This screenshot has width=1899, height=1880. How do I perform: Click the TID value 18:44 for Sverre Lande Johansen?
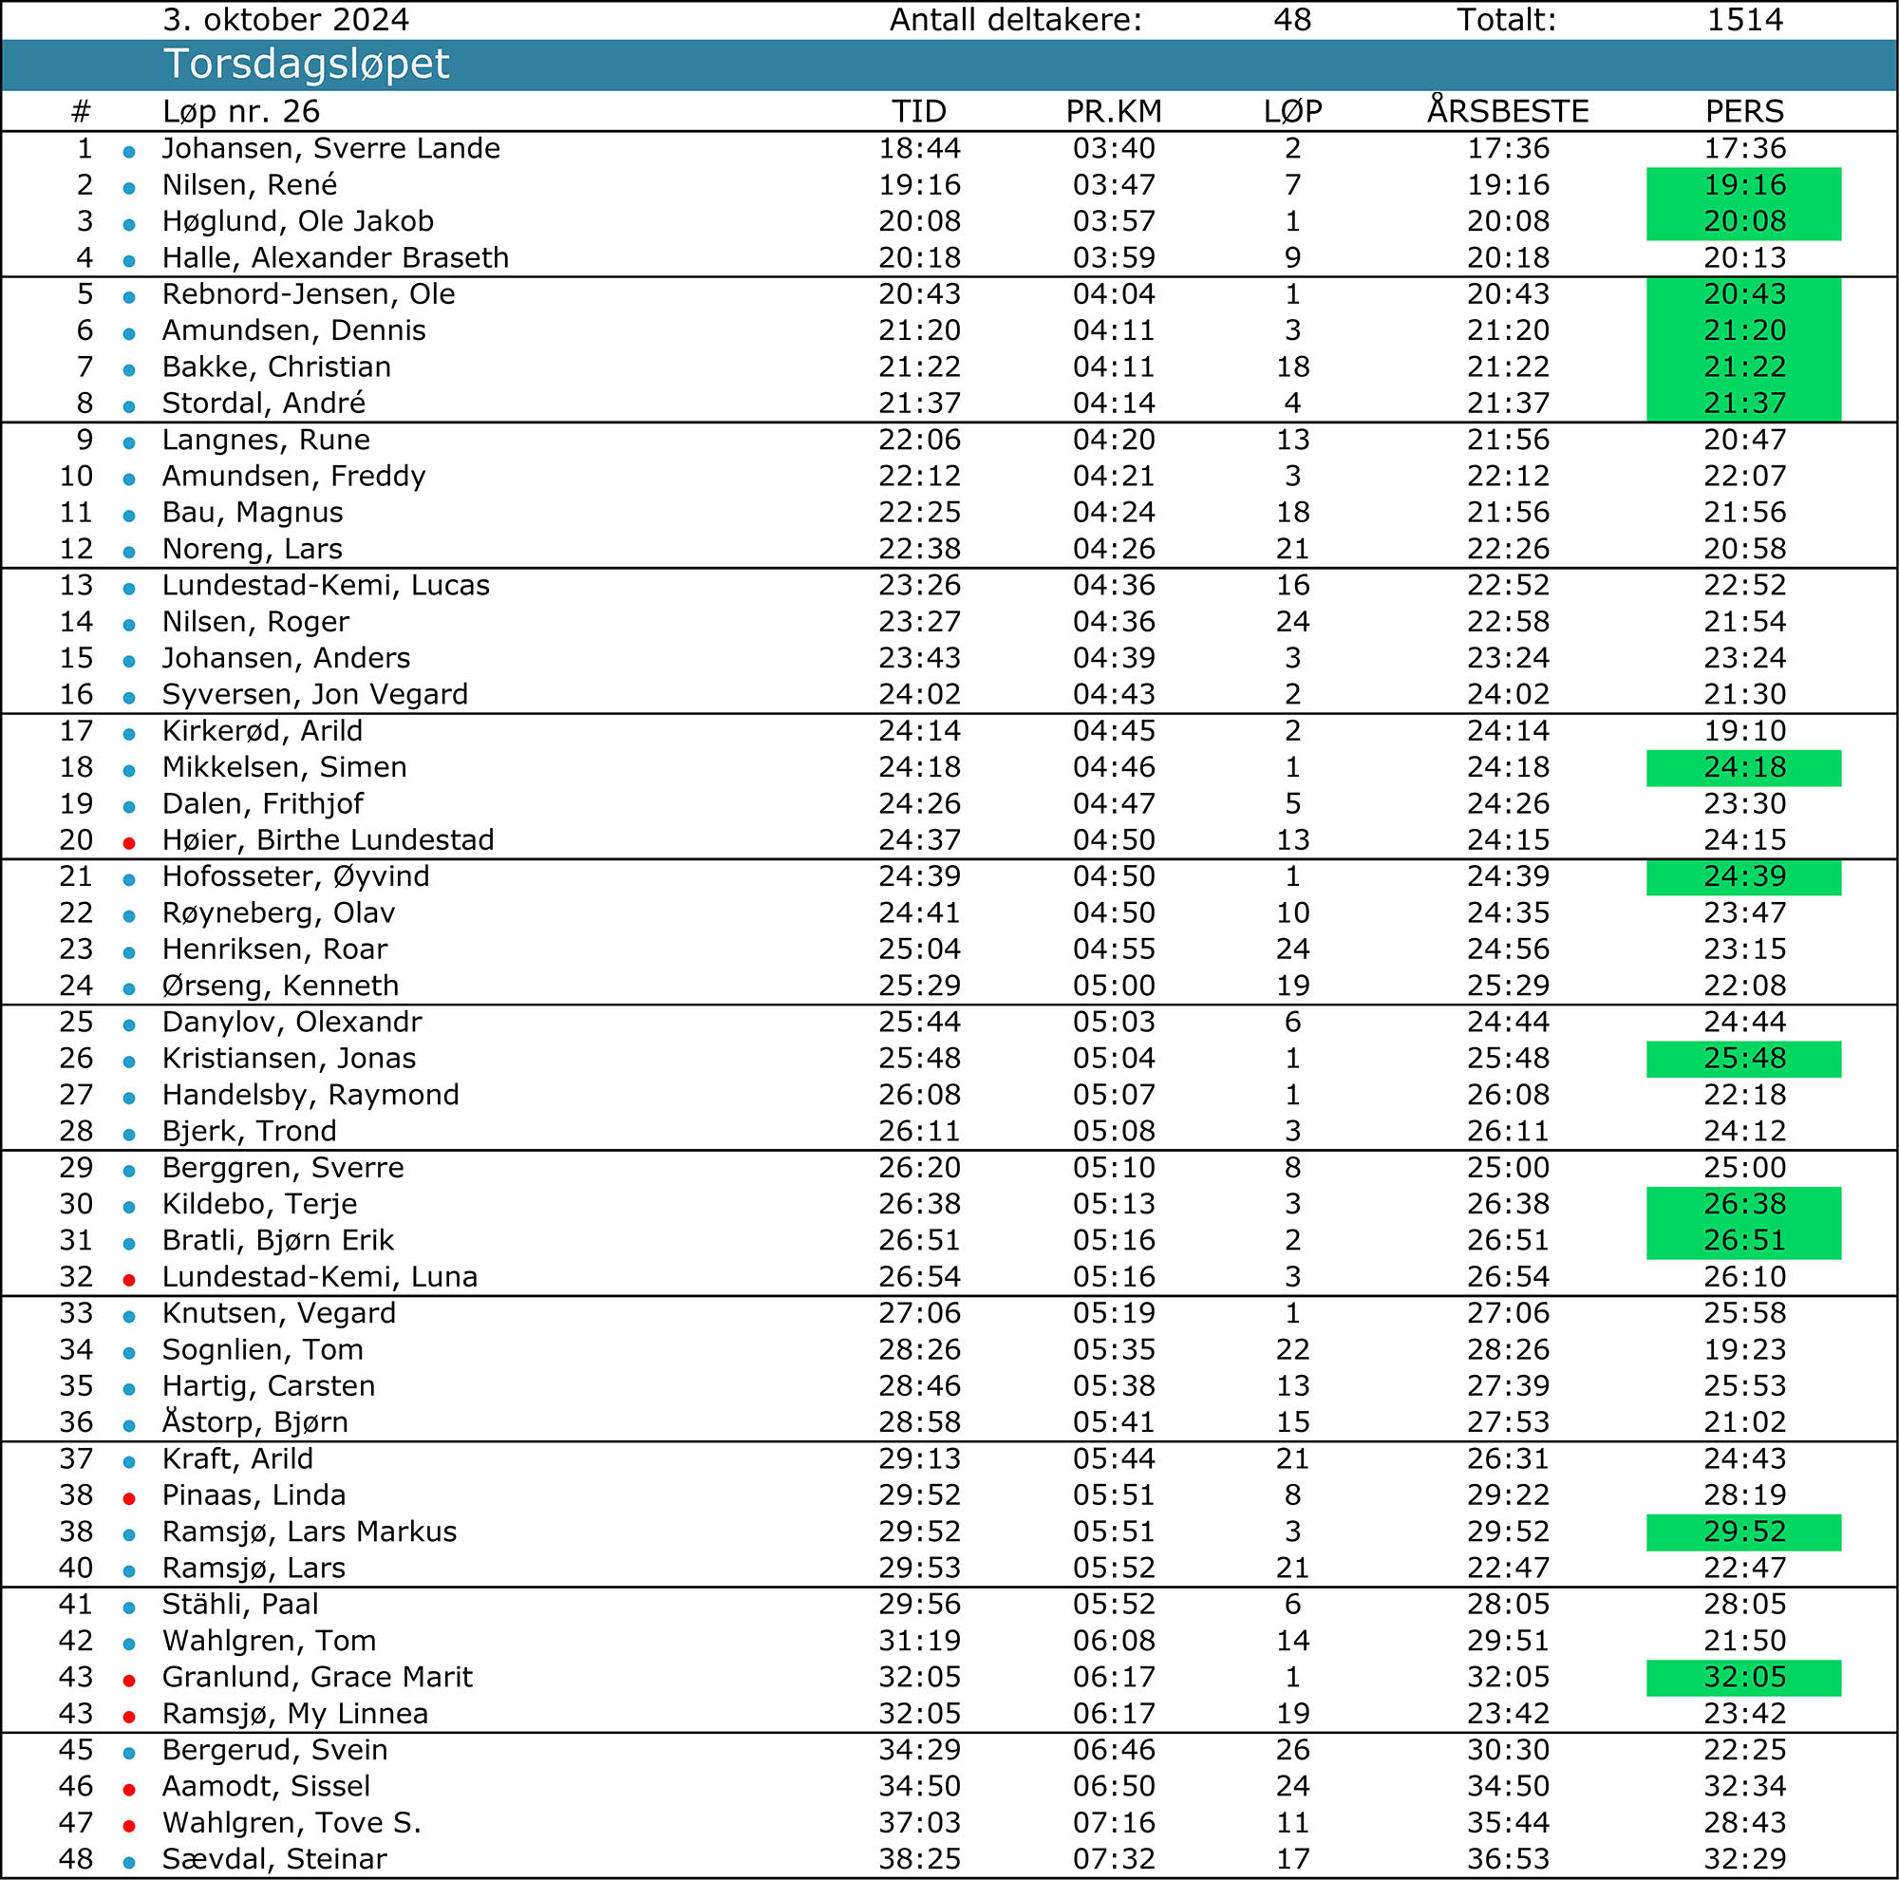pyautogui.click(x=919, y=148)
